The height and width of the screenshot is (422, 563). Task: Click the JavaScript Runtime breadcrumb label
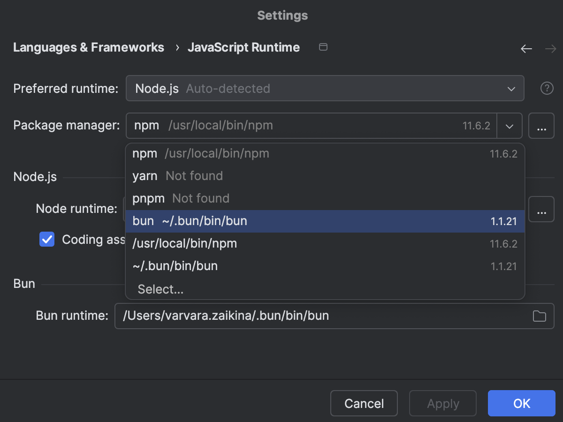point(243,47)
